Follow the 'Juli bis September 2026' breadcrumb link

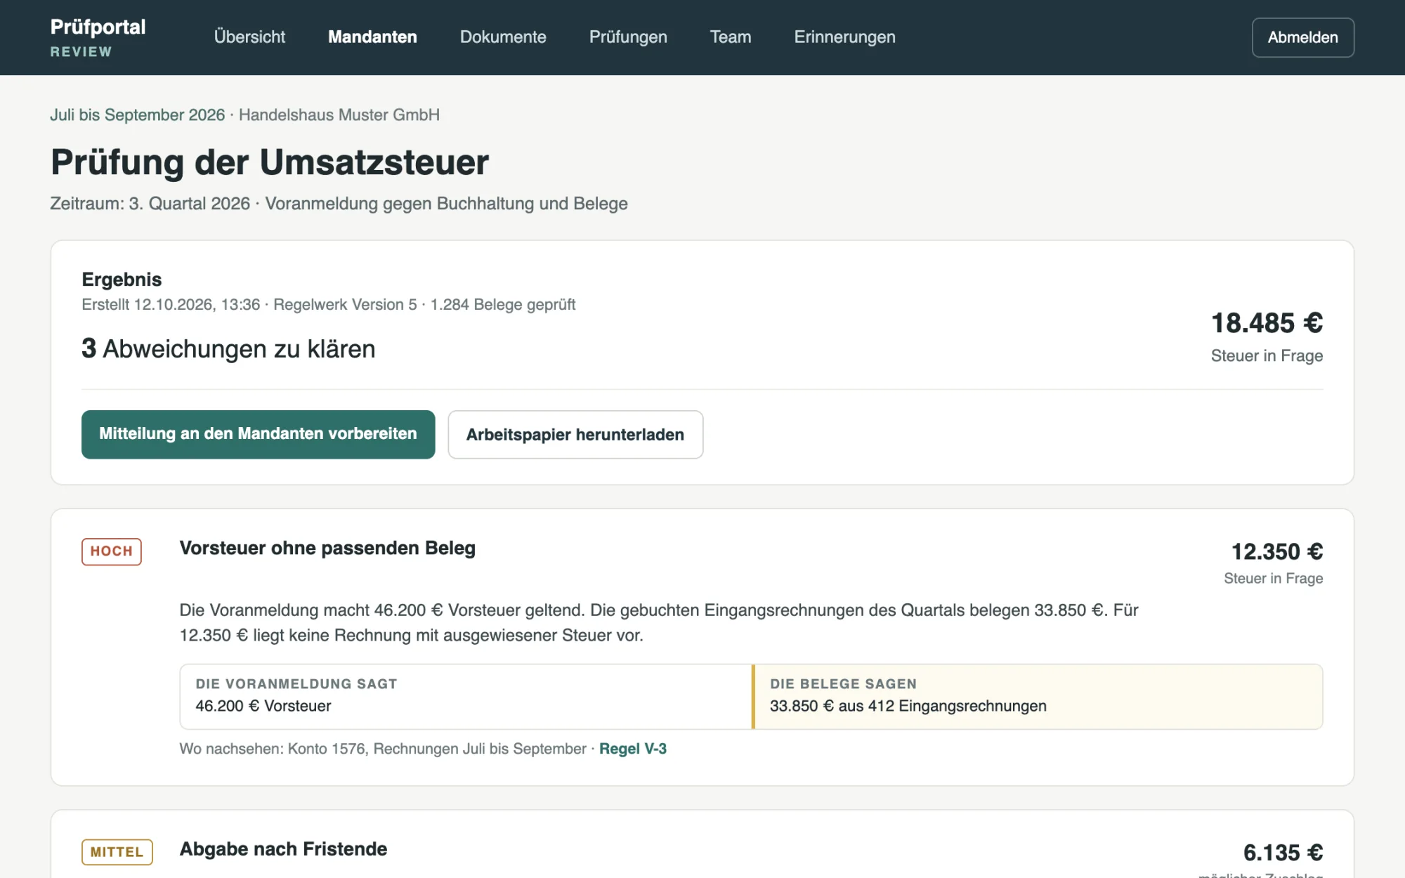tap(138, 114)
